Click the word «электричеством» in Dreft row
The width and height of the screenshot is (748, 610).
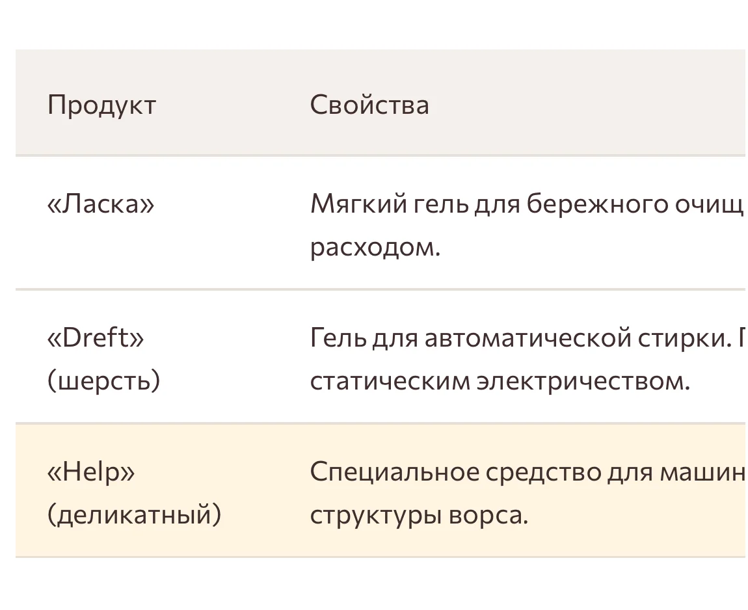coord(583,381)
